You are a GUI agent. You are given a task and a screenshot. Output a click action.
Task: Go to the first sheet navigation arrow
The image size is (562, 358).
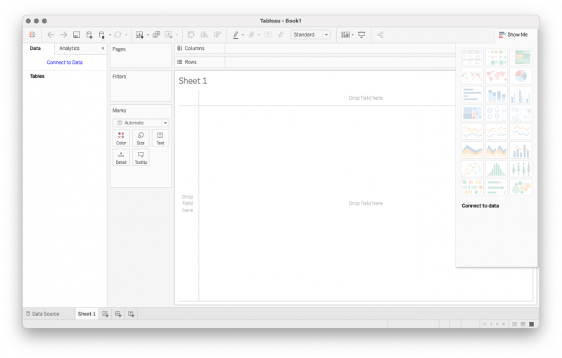point(484,324)
